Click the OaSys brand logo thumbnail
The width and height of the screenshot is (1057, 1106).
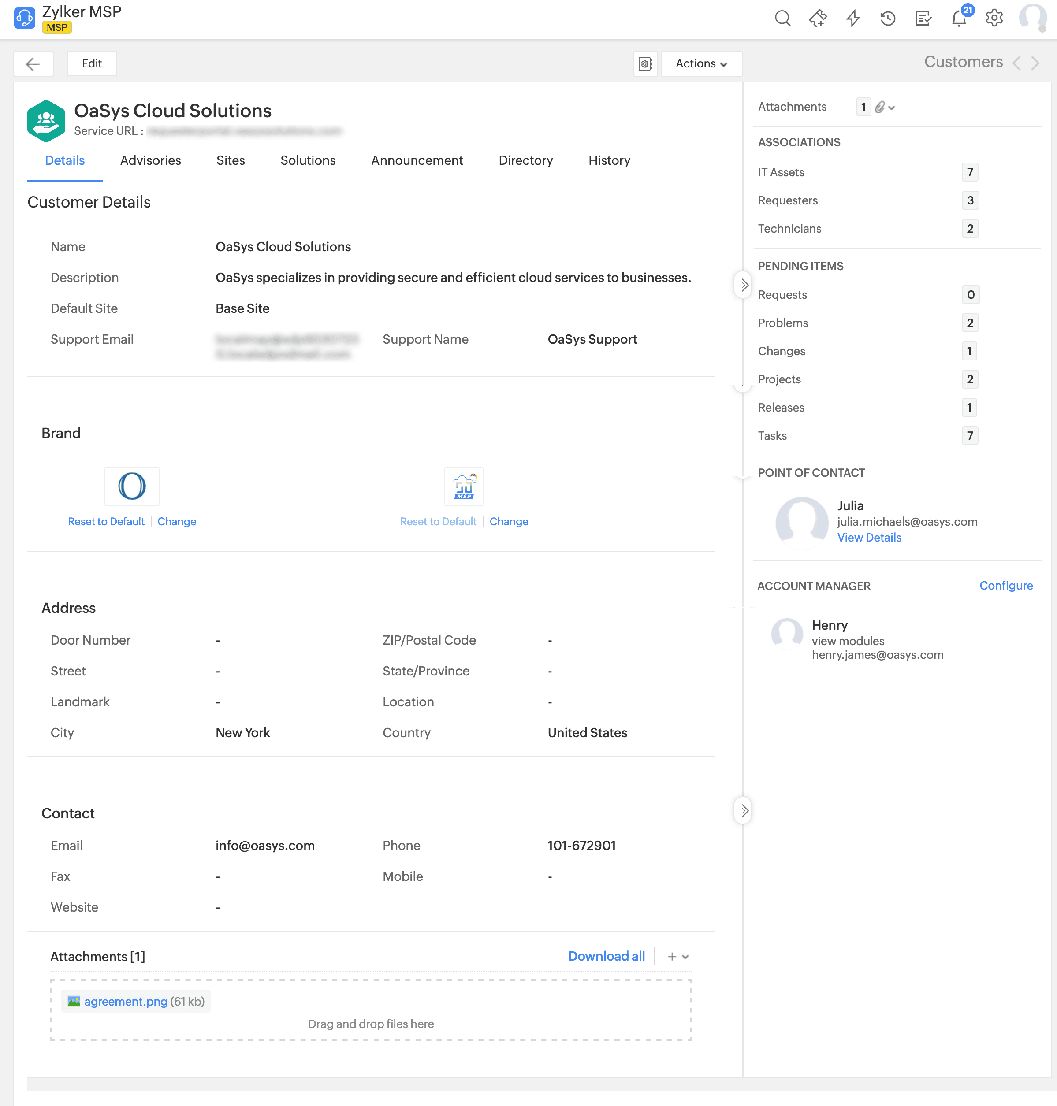click(x=132, y=486)
